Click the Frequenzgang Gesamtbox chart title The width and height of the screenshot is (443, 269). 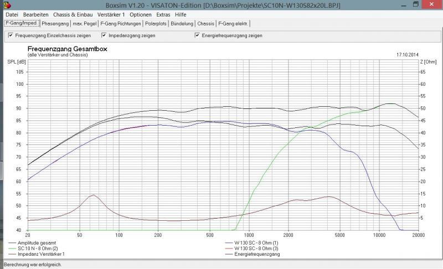[67, 49]
